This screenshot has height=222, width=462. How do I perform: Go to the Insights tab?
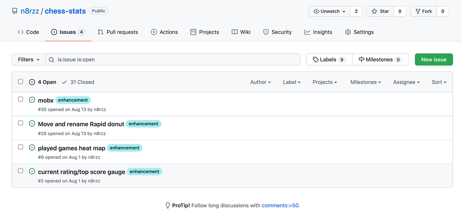tap(318, 32)
